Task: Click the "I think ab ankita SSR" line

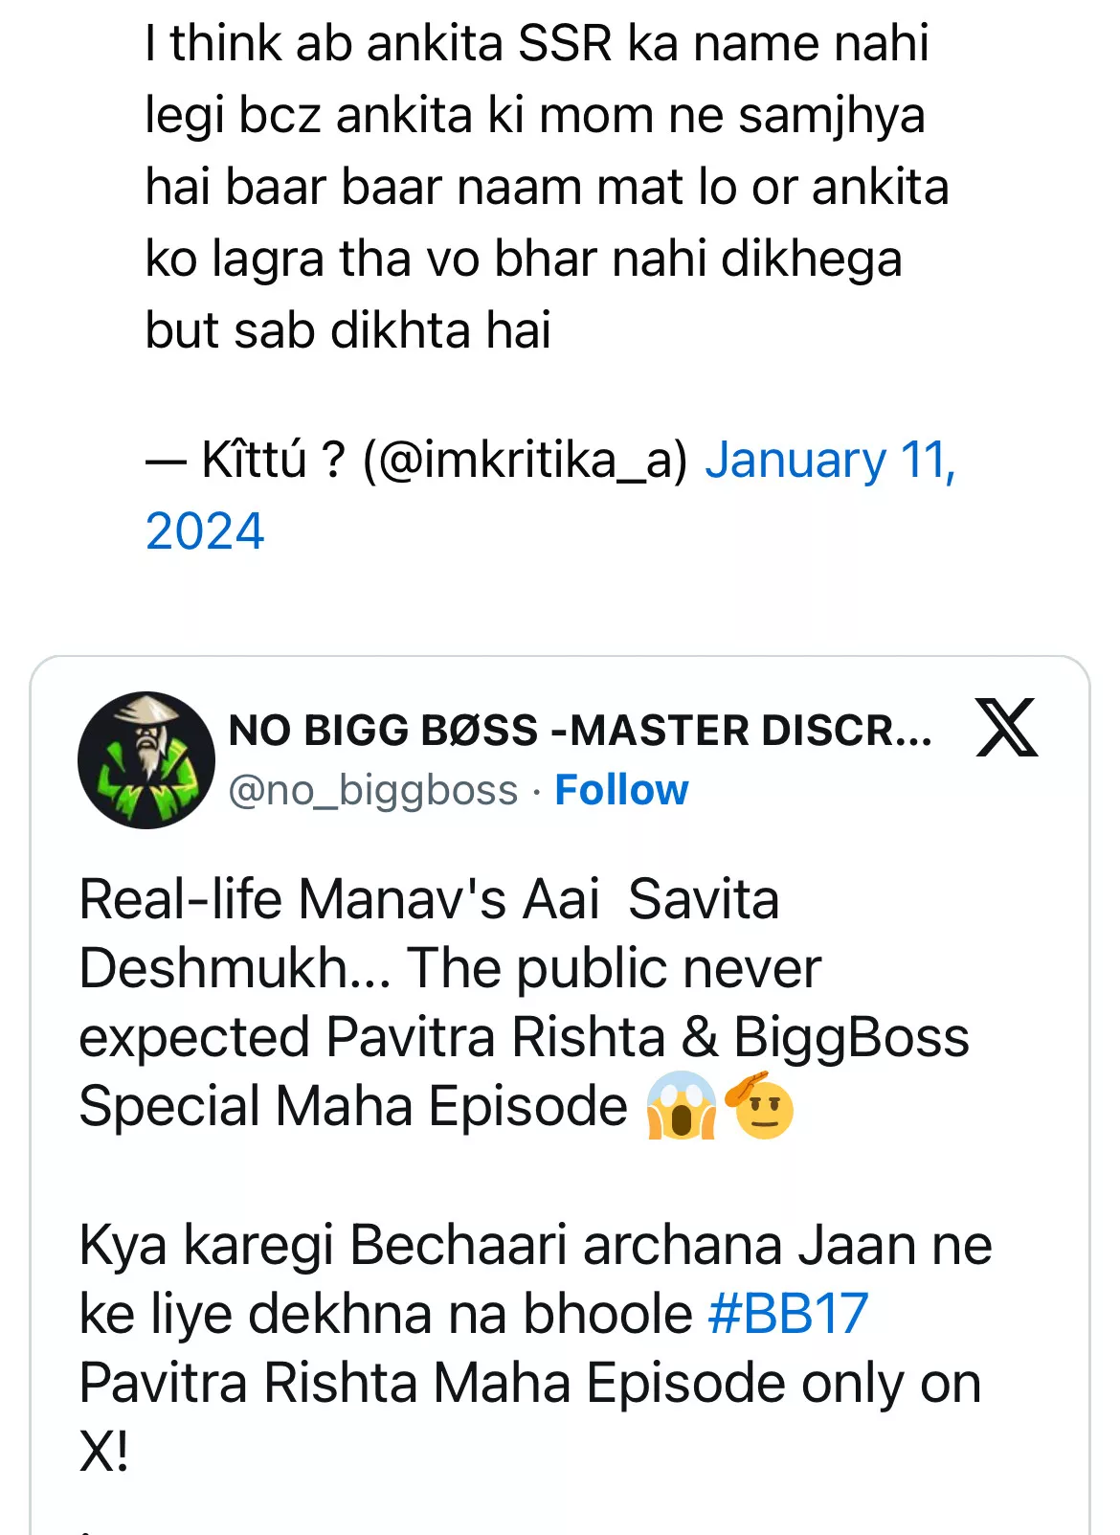Action: click(536, 44)
